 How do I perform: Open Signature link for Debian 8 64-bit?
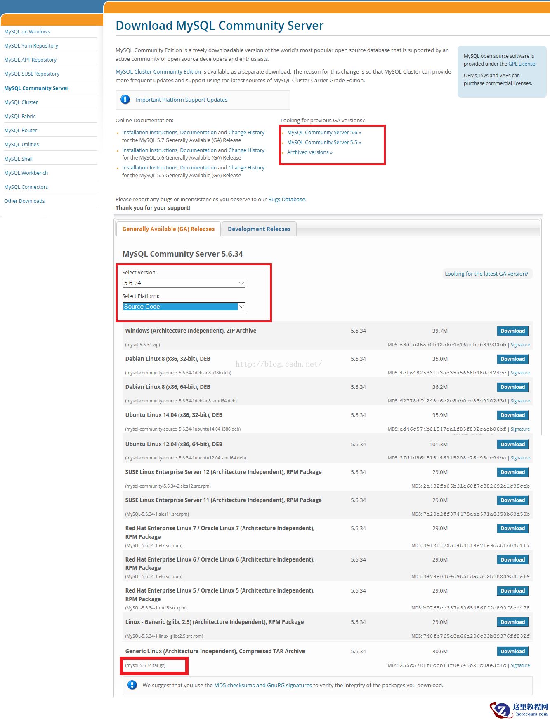(520, 401)
